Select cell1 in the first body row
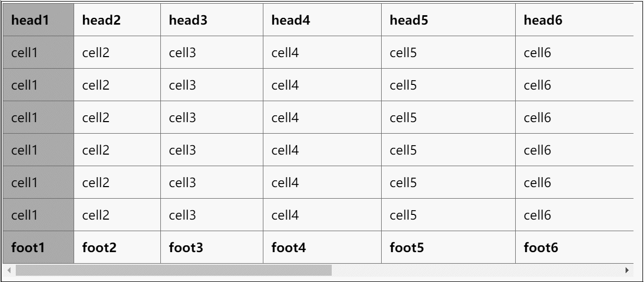This screenshot has width=644, height=282. pyautogui.click(x=38, y=52)
